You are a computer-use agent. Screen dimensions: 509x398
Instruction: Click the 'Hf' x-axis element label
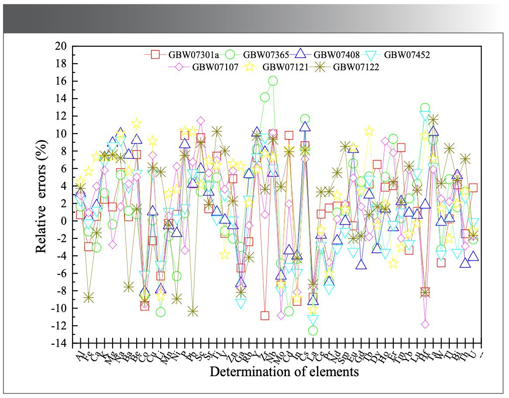tap(424, 356)
